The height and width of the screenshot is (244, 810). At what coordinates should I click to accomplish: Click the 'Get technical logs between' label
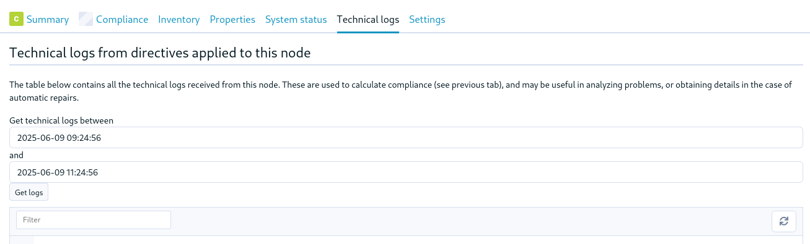click(61, 120)
